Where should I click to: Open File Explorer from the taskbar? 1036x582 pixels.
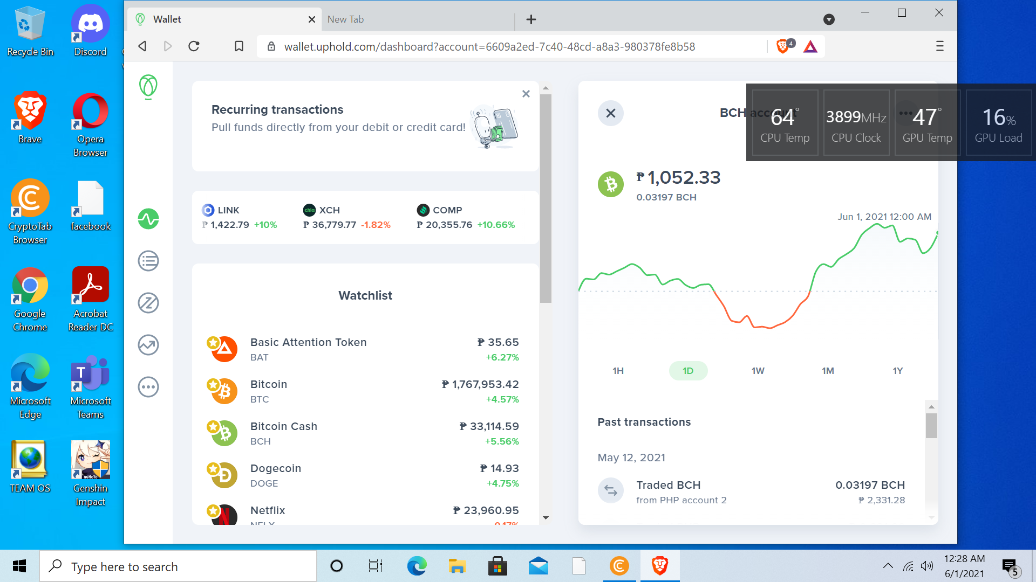click(x=457, y=566)
